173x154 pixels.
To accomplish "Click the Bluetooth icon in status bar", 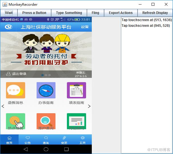I will click(48, 20).
